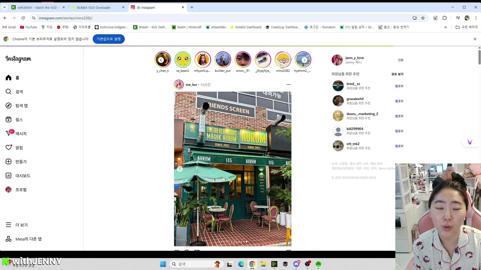
Task: Open Chrome extensions puzzle icon
Action: pyautogui.click(x=445, y=18)
